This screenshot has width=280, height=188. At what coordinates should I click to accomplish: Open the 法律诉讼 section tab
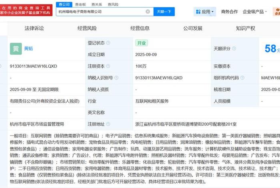click(34, 28)
